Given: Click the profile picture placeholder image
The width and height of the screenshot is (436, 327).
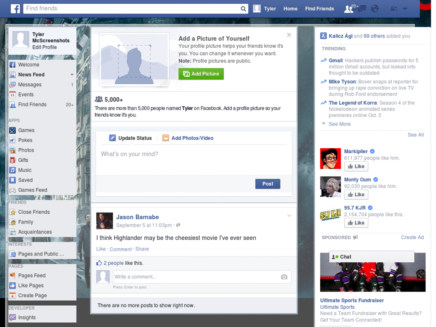Looking at the screenshot, I should [134, 59].
